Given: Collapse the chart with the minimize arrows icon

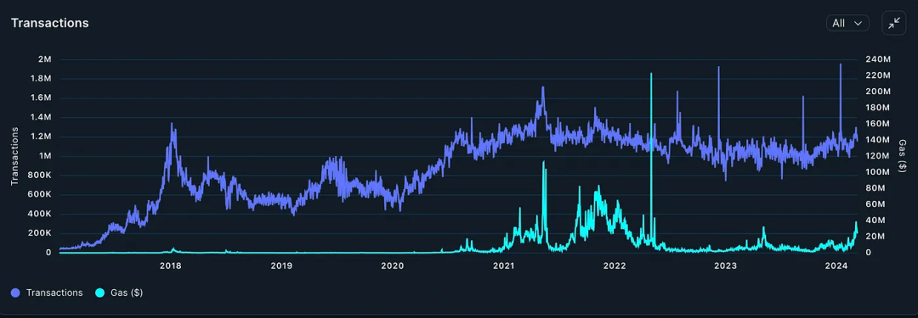Looking at the screenshot, I should pos(894,24).
